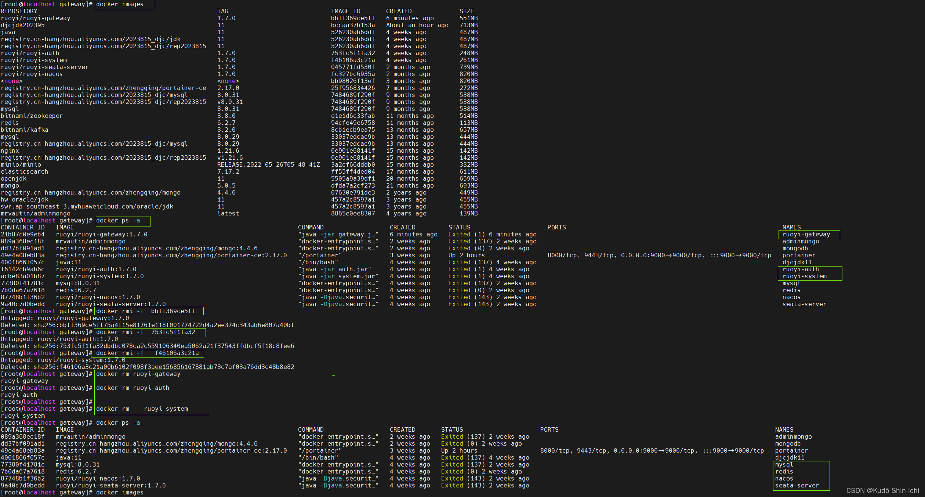Click the REPOSITORY column header
This screenshot has height=497, width=925.
point(19,11)
